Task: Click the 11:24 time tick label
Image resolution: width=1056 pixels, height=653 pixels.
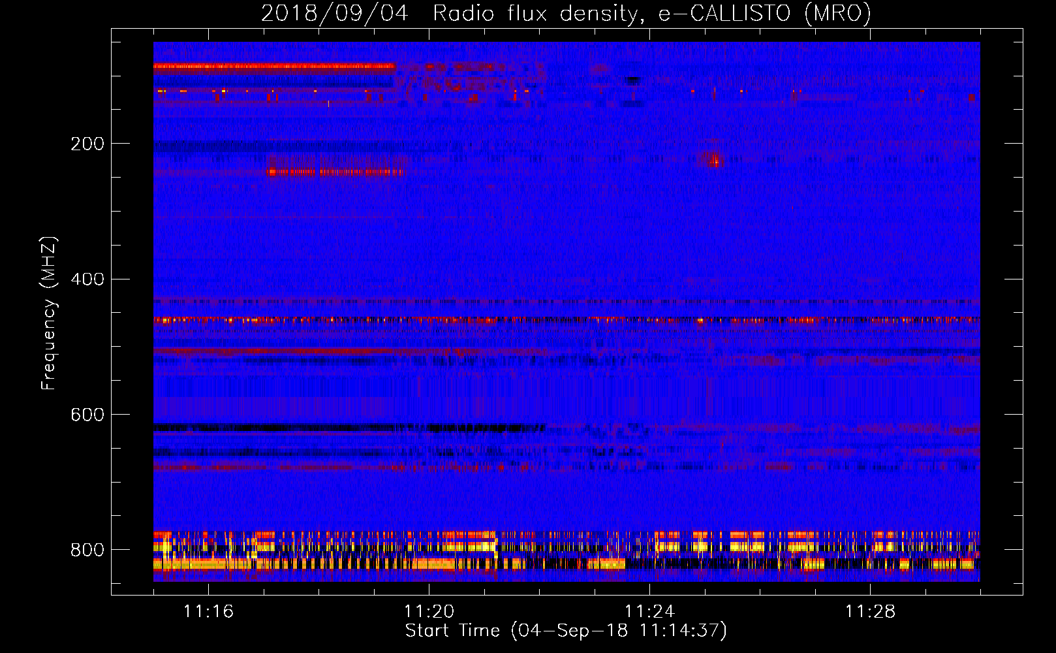Action: (649, 612)
